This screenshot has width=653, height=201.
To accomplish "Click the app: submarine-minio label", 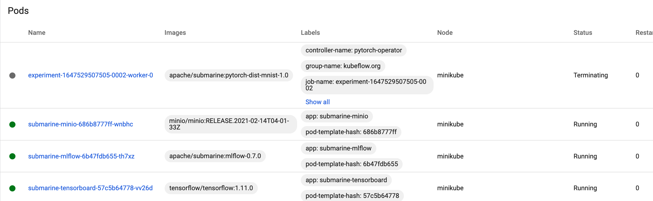I will point(337,116).
